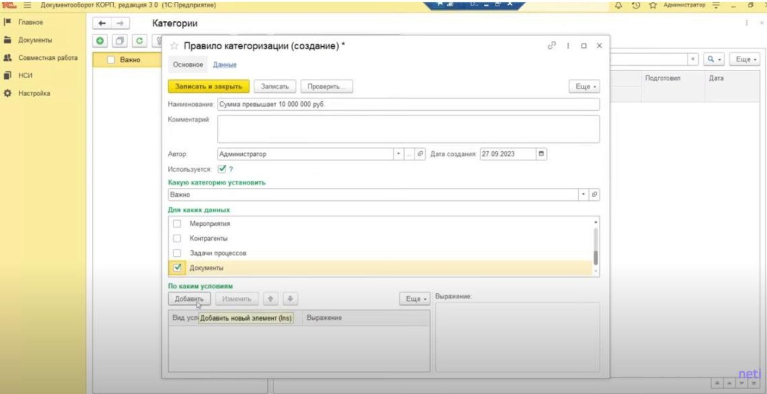Expand the category Важно dropdown arrow

(583, 194)
